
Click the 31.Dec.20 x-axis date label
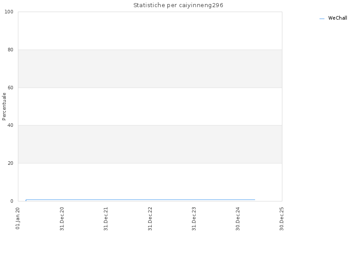pyautogui.click(x=62, y=219)
